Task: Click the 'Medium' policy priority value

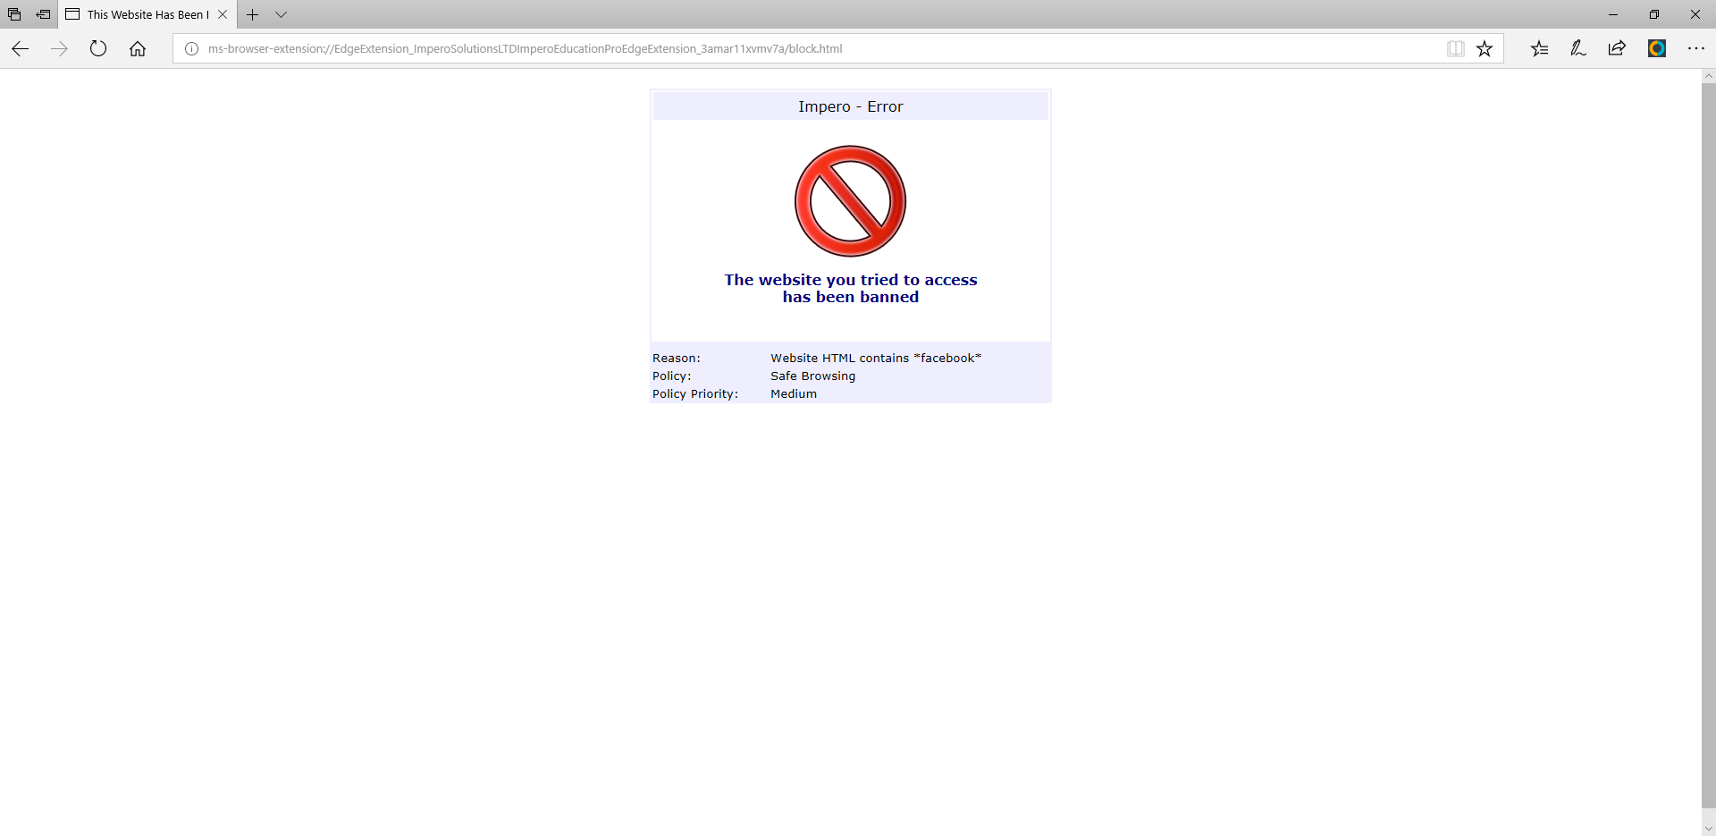Action: pos(794,394)
